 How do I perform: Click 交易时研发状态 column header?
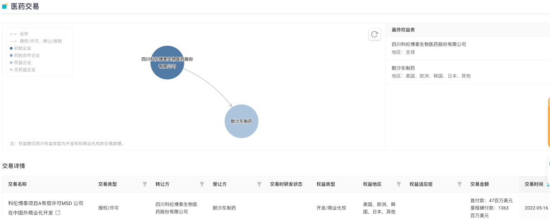286,184
